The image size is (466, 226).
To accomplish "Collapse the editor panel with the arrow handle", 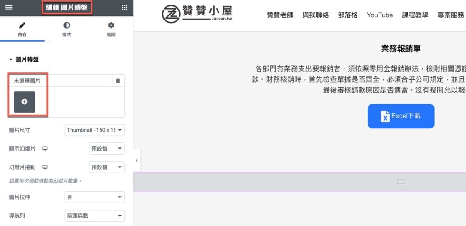I will 137,160.
